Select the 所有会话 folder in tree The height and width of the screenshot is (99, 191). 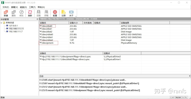pyautogui.click(x=10, y=23)
